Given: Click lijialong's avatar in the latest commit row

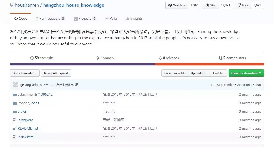Looking at the screenshot, I should (x=16, y=85).
